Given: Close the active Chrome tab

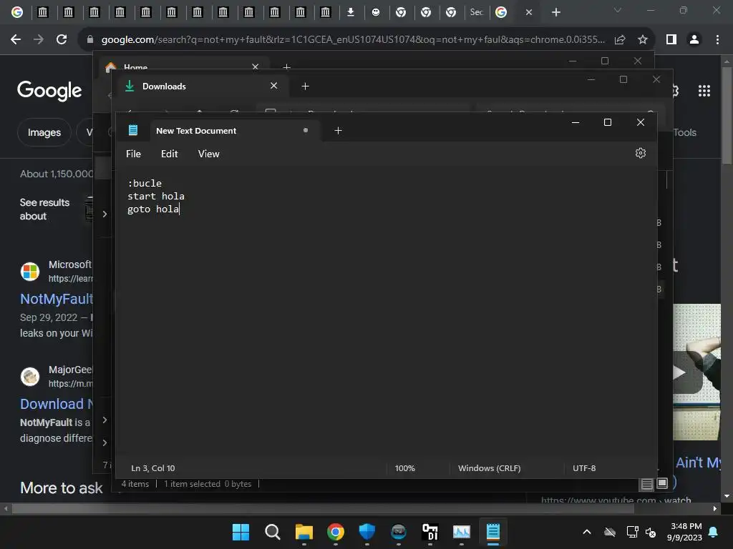Looking at the screenshot, I should pos(529,12).
